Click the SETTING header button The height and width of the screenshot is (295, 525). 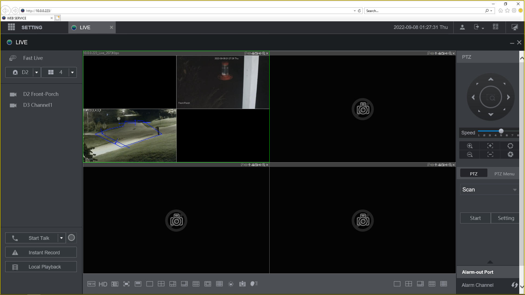32,27
